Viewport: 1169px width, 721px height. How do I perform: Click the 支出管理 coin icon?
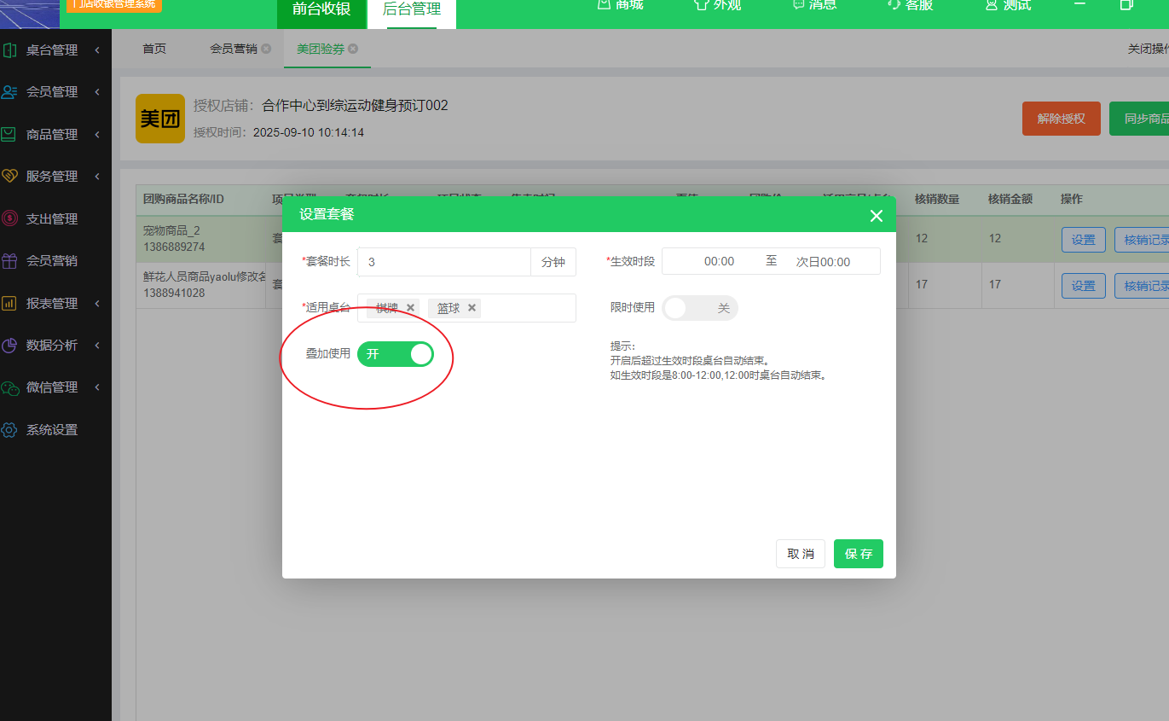click(10, 218)
